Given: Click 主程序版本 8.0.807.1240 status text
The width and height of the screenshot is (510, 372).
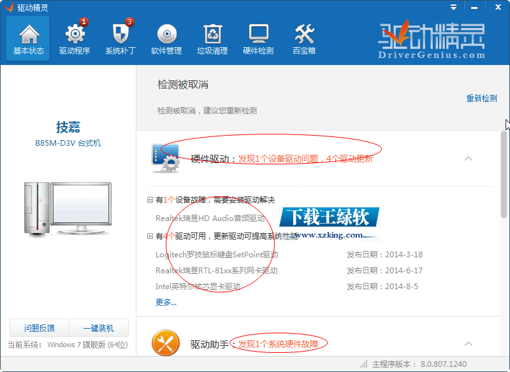Looking at the screenshot, I should [x=419, y=364].
